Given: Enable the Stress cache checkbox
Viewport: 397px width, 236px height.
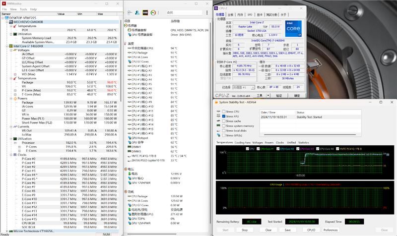Looking at the screenshot, I should point(224,121).
